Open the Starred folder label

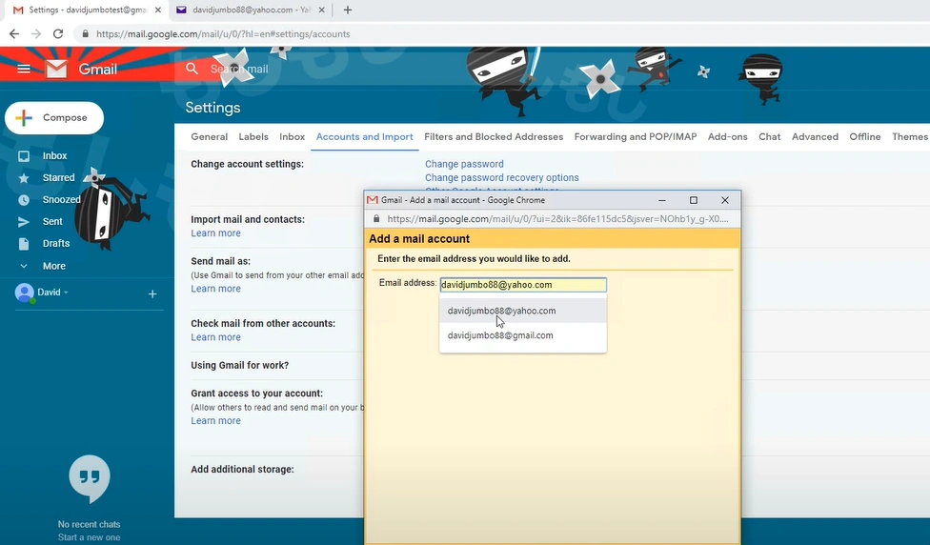click(x=59, y=178)
